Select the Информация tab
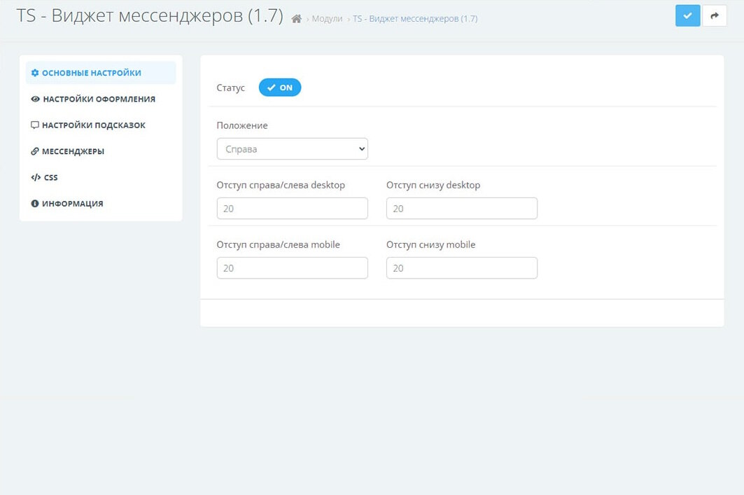This screenshot has height=495, width=744. coord(72,204)
